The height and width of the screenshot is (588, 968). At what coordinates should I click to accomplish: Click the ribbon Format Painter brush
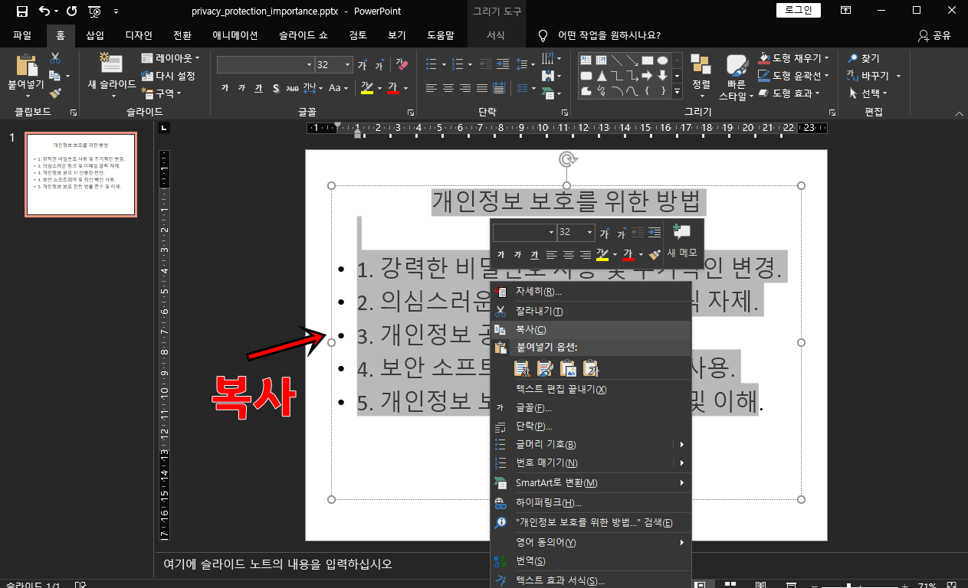tap(55, 93)
